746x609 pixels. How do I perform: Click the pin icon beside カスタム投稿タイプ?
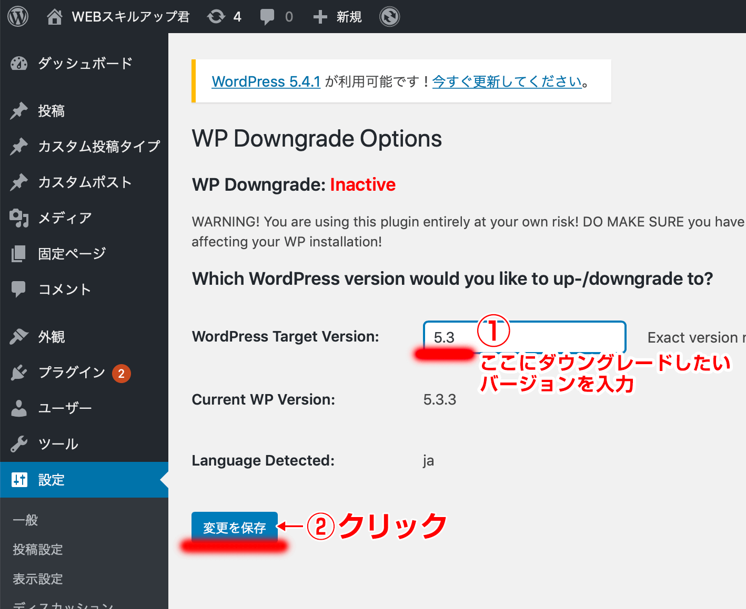pyautogui.click(x=19, y=147)
